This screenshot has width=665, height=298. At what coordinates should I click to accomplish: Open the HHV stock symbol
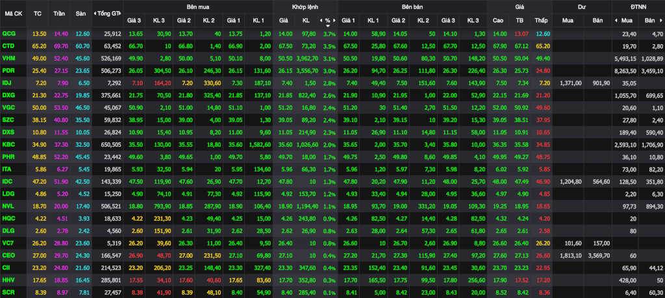click(8, 280)
